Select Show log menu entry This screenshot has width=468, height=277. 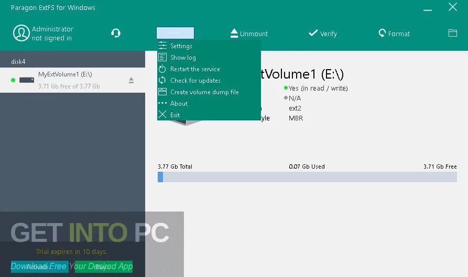click(209, 57)
